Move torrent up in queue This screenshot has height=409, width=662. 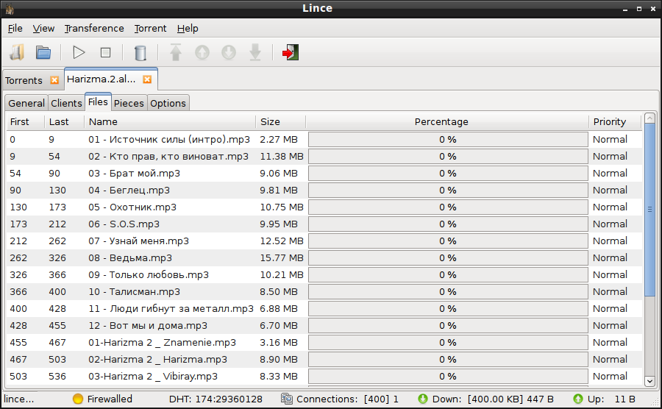tap(202, 53)
